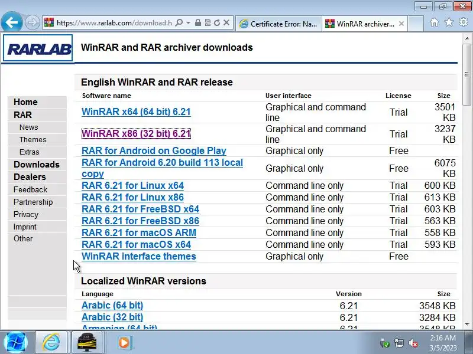The height and width of the screenshot is (354, 473).
Task: Click the search magnifier in the address bar
Action: point(179,22)
